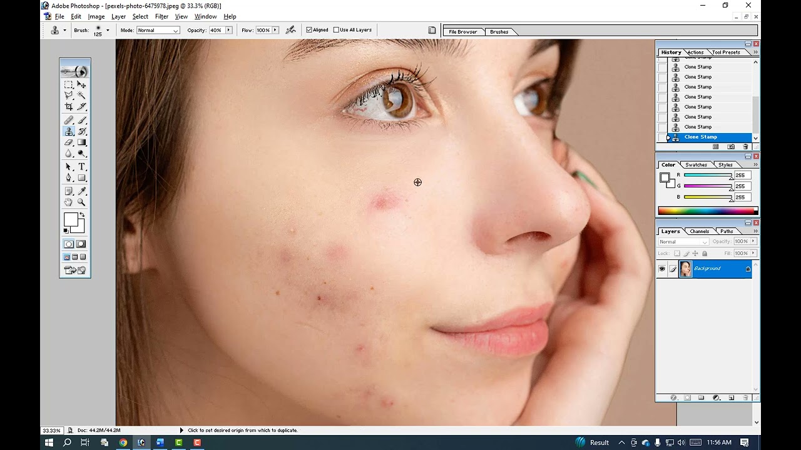The height and width of the screenshot is (450, 801).
Task: Toggle lock all in the Layers panel
Action: (705, 254)
